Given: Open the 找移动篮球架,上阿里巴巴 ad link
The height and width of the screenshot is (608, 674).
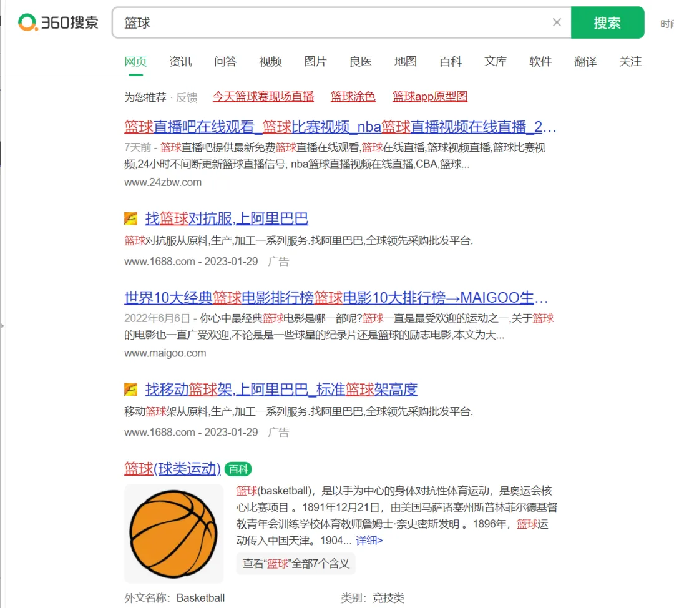Looking at the screenshot, I should pos(281,389).
